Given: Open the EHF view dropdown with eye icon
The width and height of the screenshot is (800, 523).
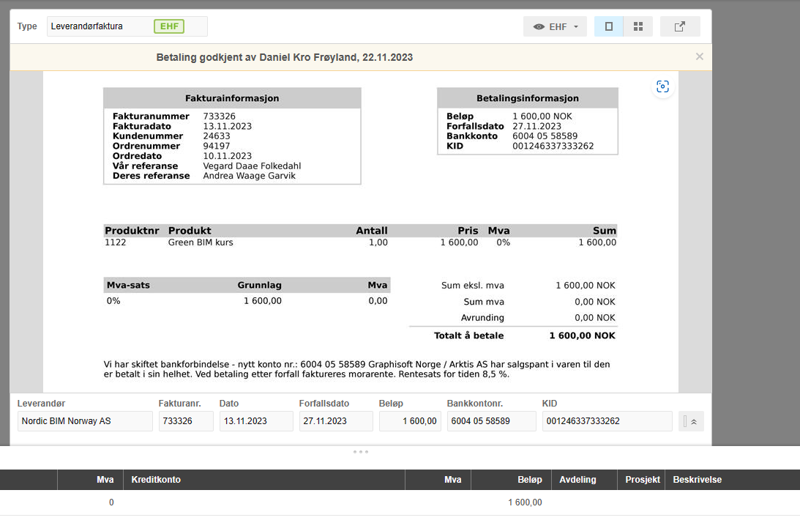Looking at the screenshot, I should (x=555, y=26).
